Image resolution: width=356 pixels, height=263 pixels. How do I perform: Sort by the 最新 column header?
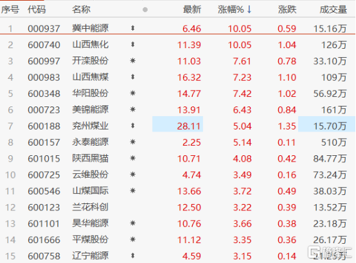point(192,10)
